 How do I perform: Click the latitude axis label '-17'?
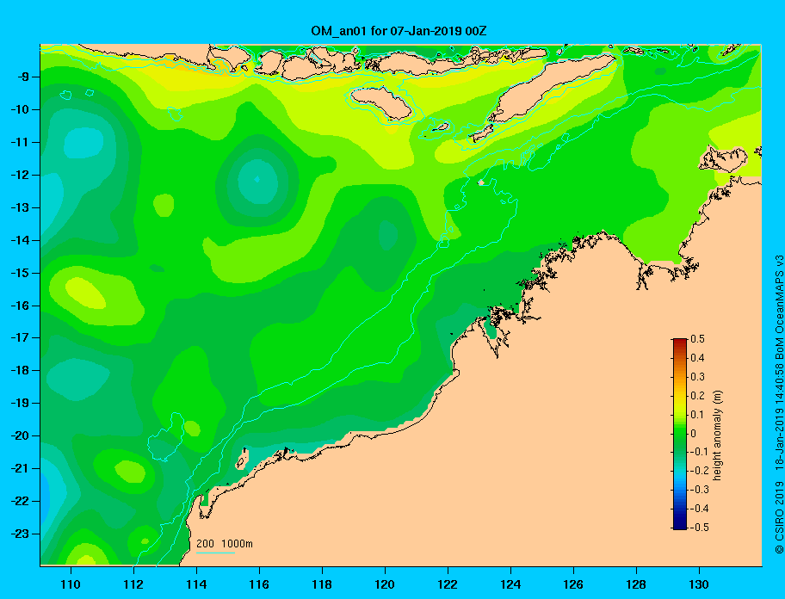pos(20,338)
